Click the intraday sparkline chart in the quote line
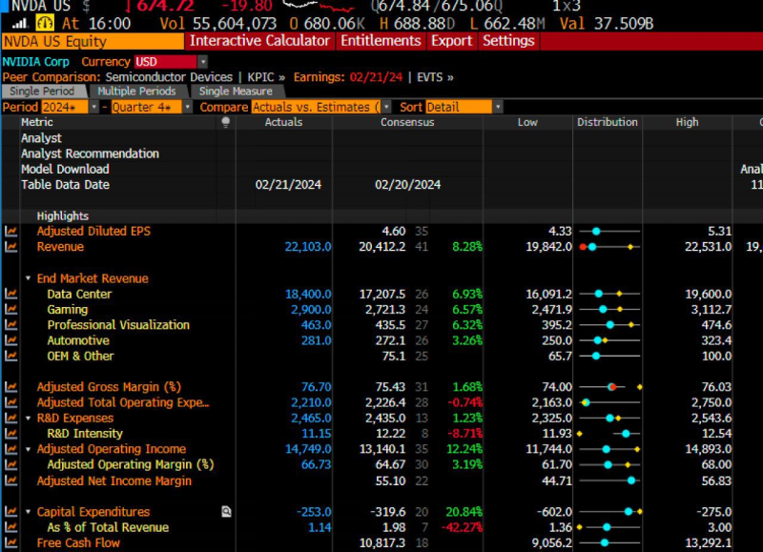 point(319,6)
